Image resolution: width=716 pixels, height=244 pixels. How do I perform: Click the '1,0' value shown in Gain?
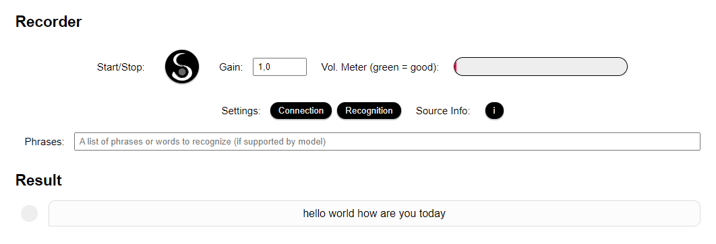(264, 67)
